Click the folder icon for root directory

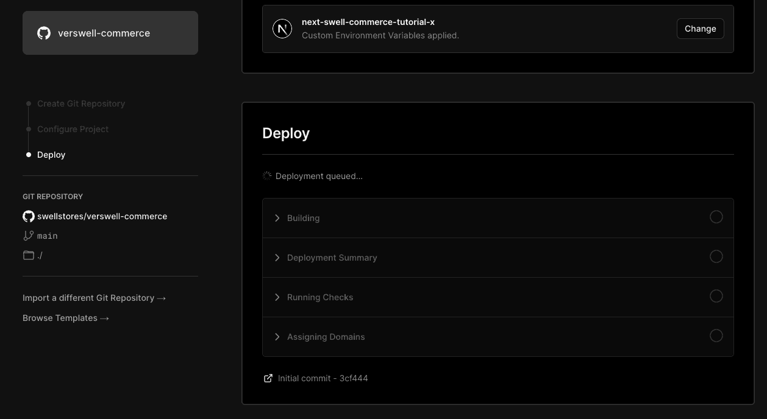point(29,255)
